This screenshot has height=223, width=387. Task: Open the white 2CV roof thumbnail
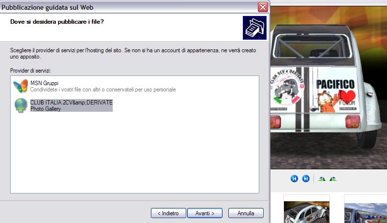(x=307, y=212)
